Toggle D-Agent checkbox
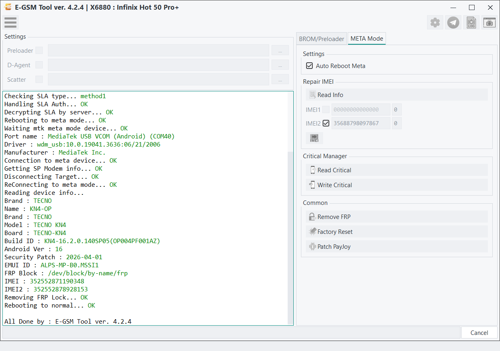Screen dimensions: 500x351 pyautogui.click(x=39, y=65)
